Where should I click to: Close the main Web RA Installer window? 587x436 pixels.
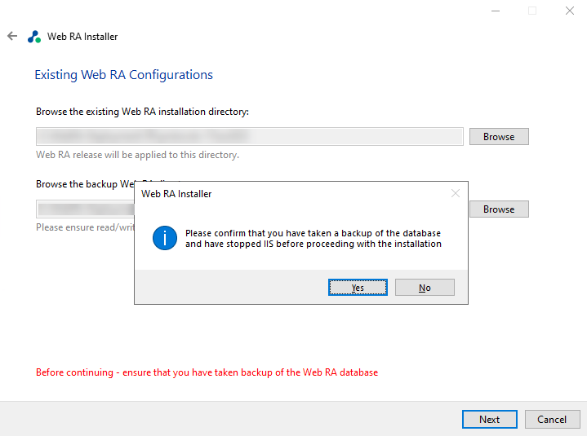pyautogui.click(x=569, y=11)
